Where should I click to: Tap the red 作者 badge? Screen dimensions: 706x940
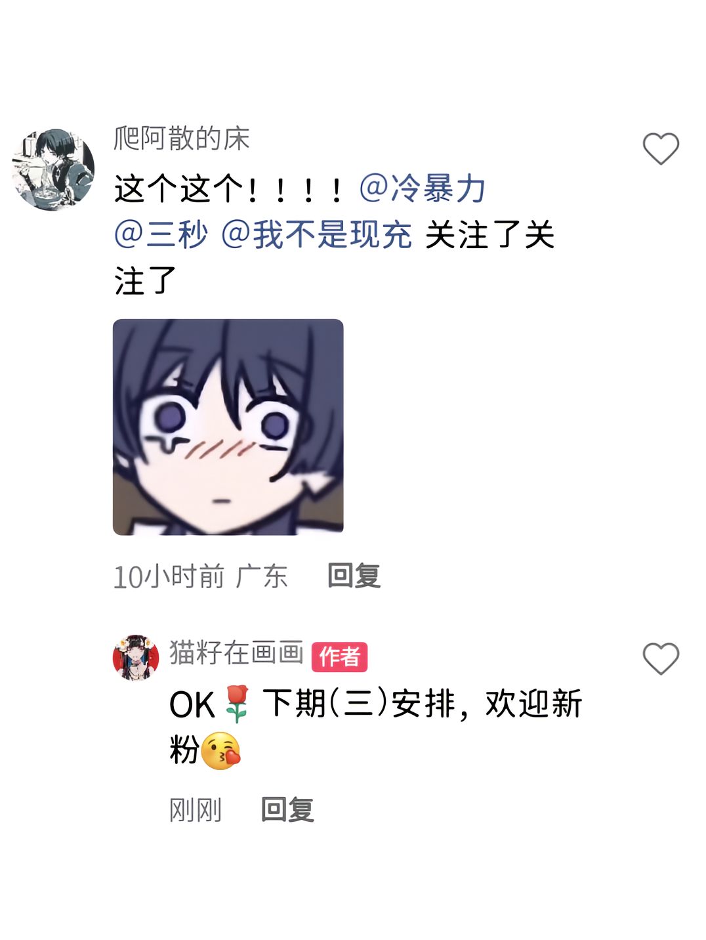pyautogui.click(x=339, y=656)
